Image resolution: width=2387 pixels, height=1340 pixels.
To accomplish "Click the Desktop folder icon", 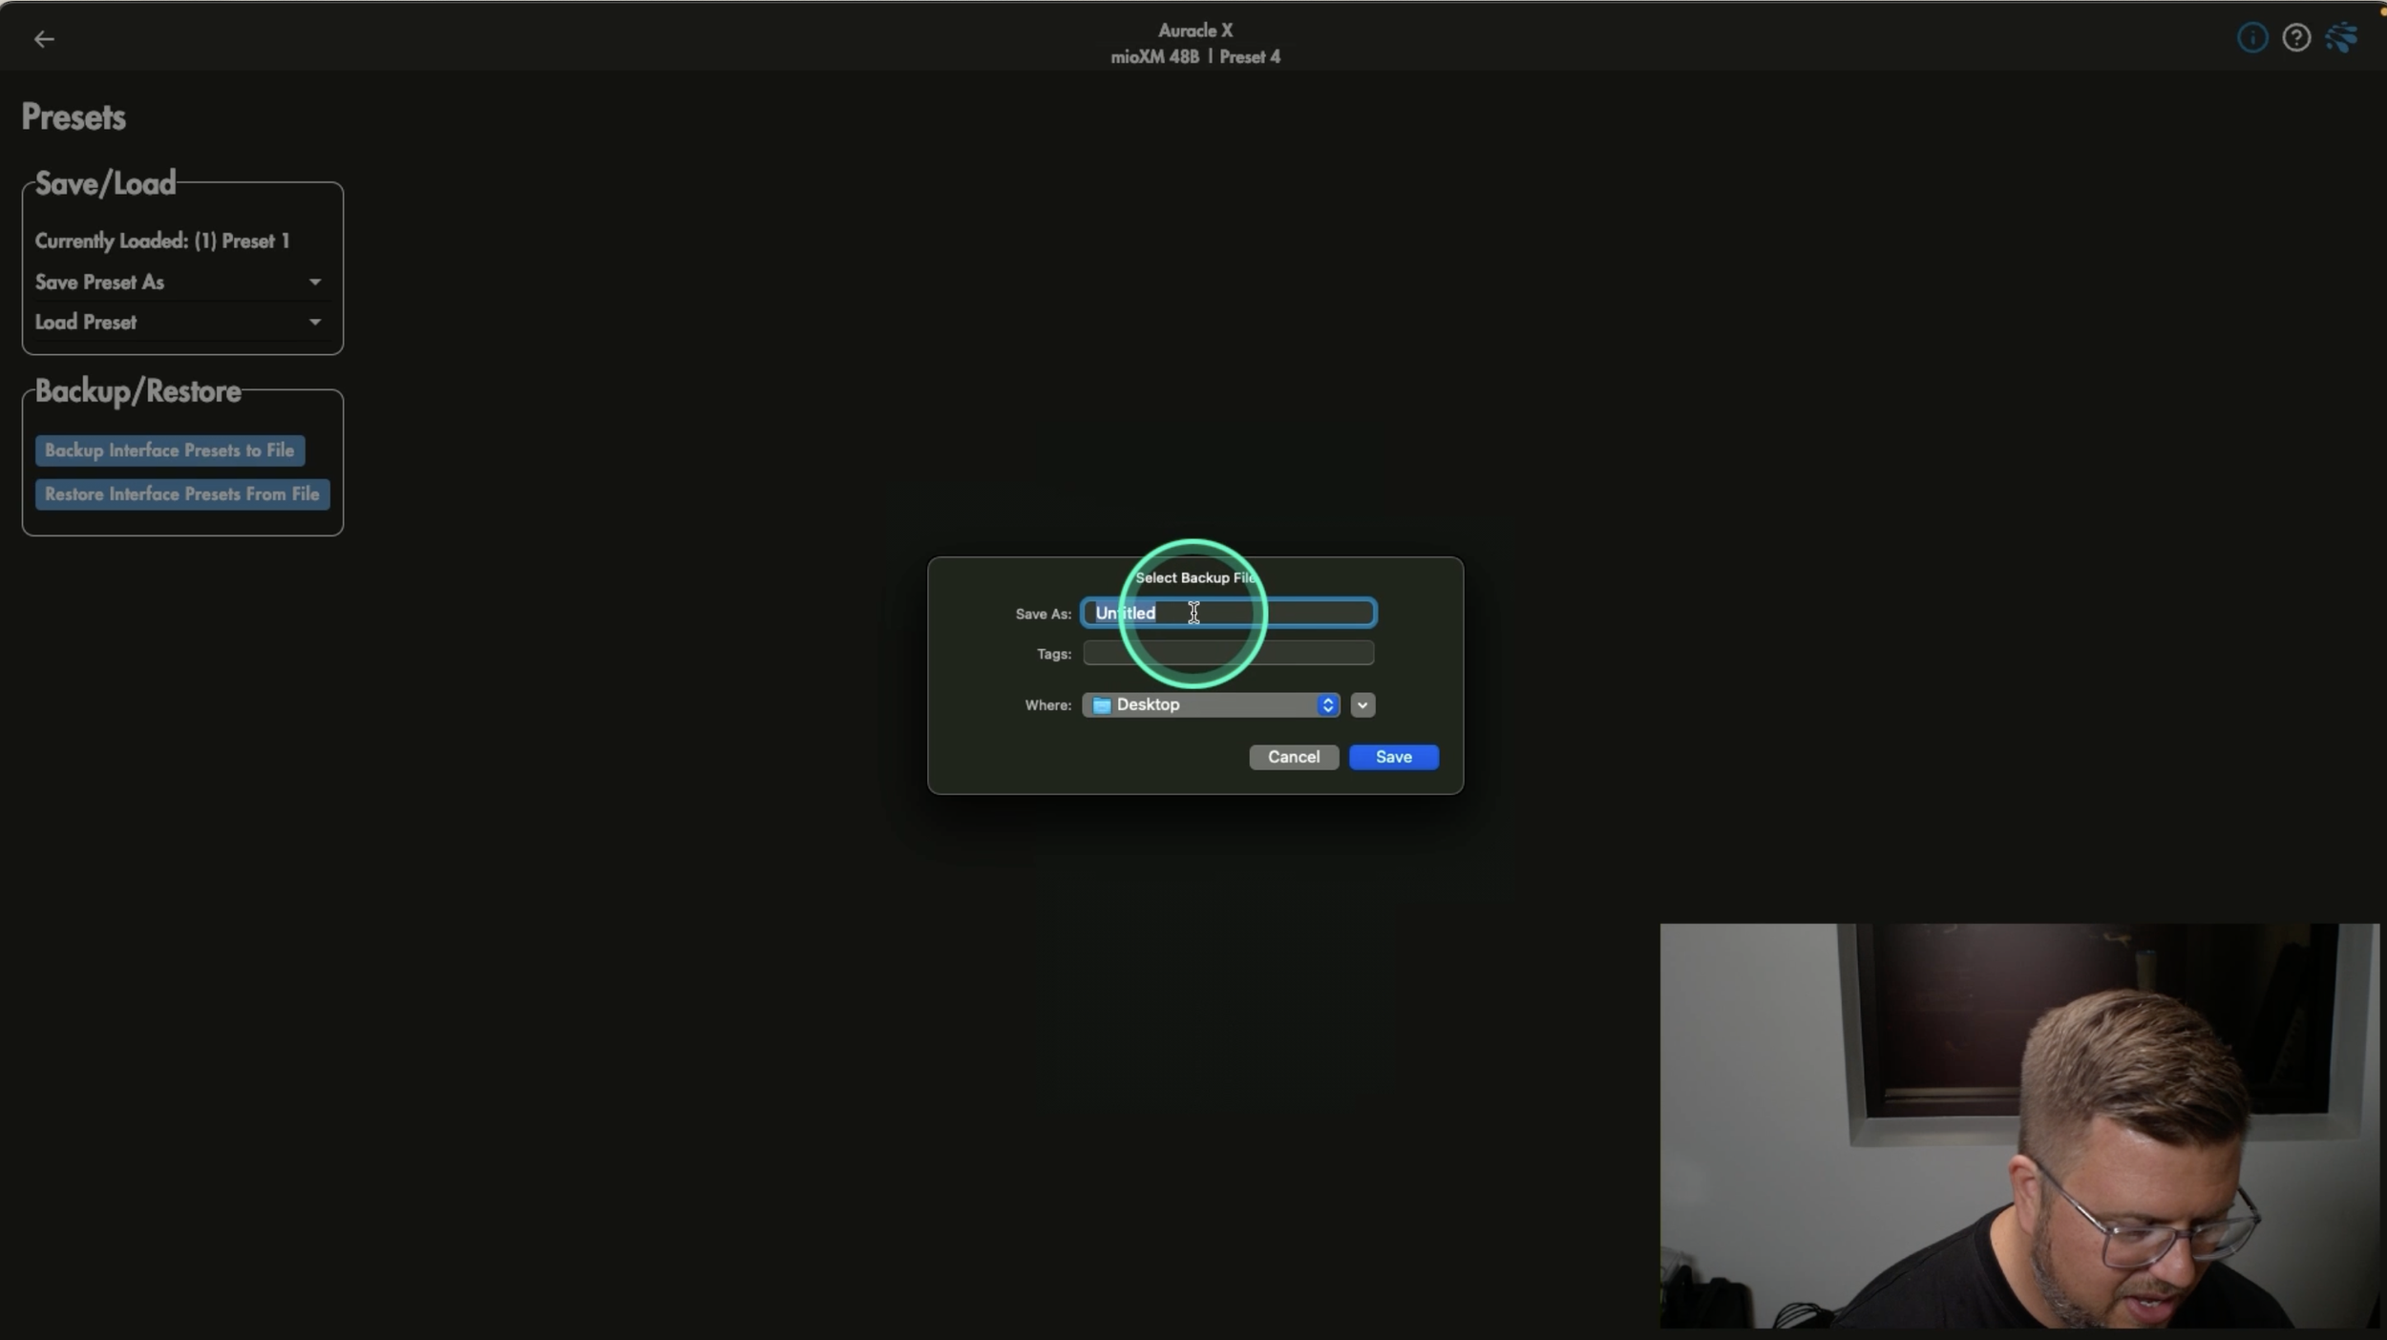I will 1101,705.
